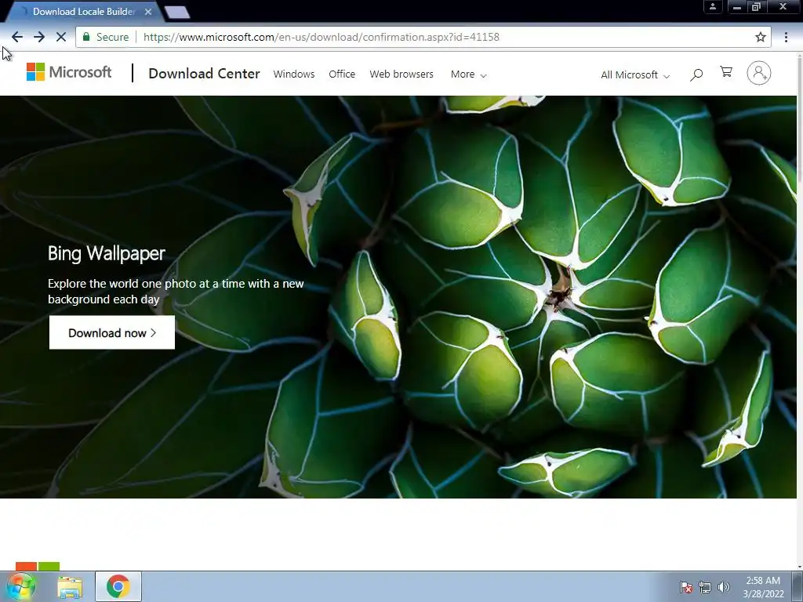Viewport: 803px width, 602px height.
Task: Open File Explorer from the taskbar
Action: pyautogui.click(x=70, y=587)
